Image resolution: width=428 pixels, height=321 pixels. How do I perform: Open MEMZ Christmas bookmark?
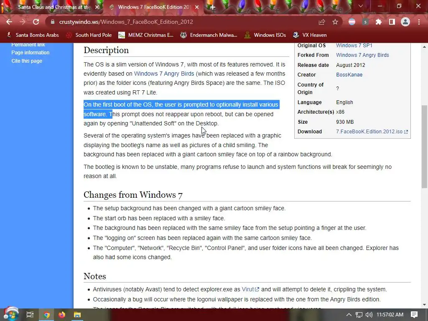tap(146, 35)
